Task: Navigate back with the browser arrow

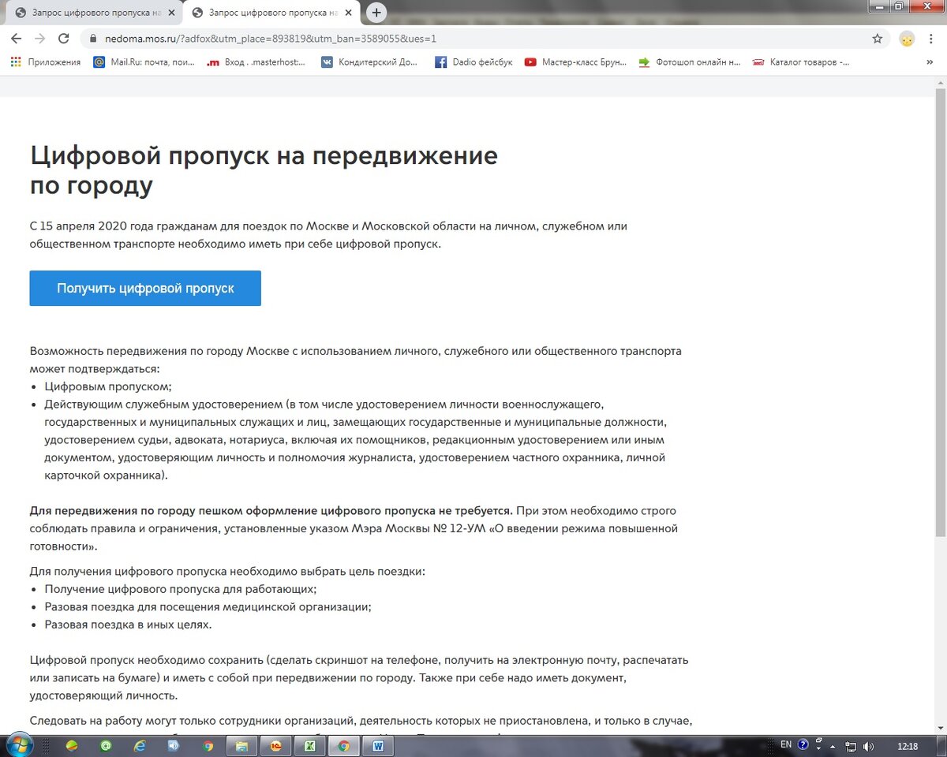Action: coord(16,37)
